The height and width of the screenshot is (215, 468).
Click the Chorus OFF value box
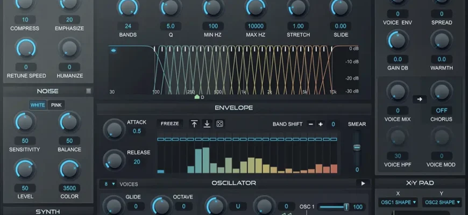click(441, 110)
